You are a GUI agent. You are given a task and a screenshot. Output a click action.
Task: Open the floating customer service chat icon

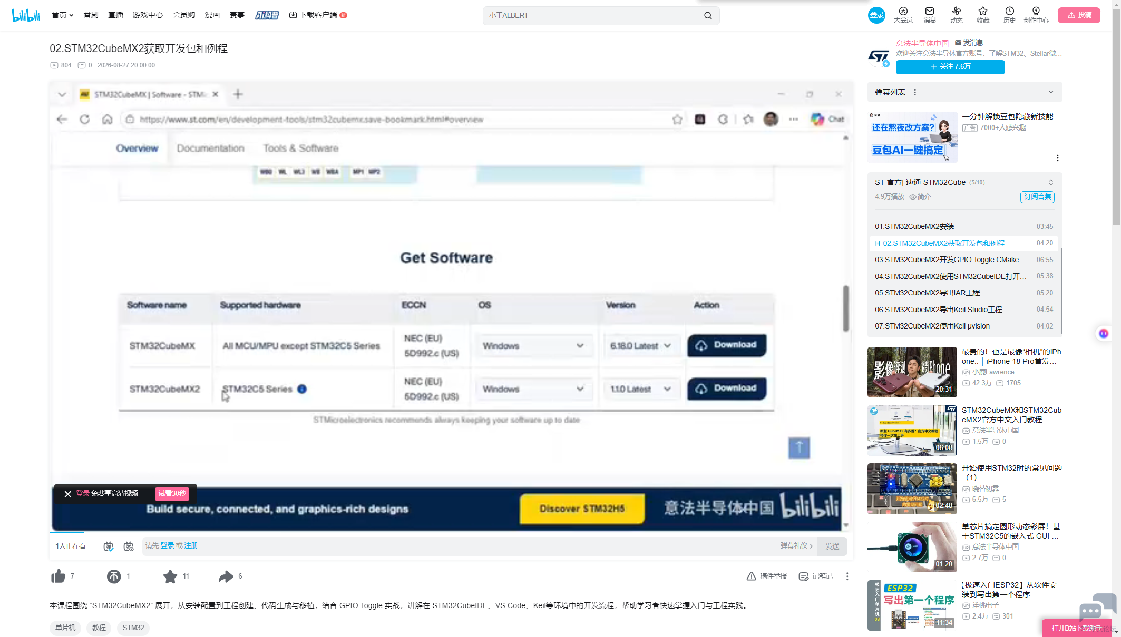pyautogui.click(x=1097, y=607)
